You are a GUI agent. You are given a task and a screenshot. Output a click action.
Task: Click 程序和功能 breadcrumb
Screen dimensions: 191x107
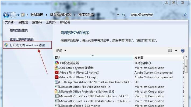pos(86,15)
